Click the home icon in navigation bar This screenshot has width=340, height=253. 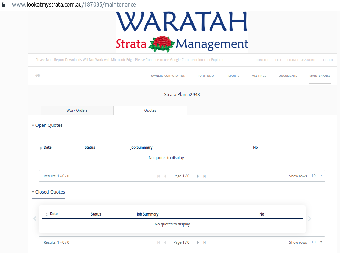[x=38, y=75]
